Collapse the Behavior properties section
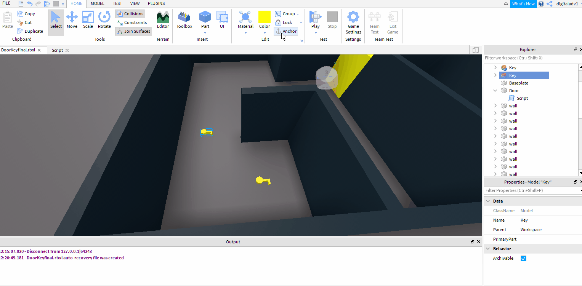This screenshot has height=286, width=582. tap(488, 249)
